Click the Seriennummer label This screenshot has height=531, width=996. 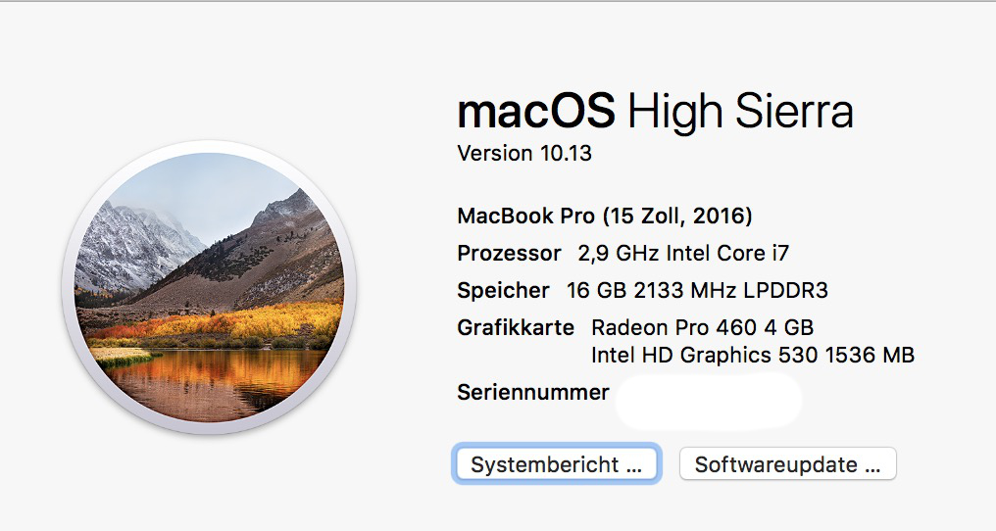point(533,392)
